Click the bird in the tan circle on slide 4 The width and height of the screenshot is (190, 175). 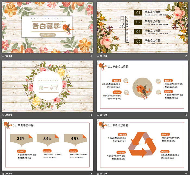tap(142, 88)
